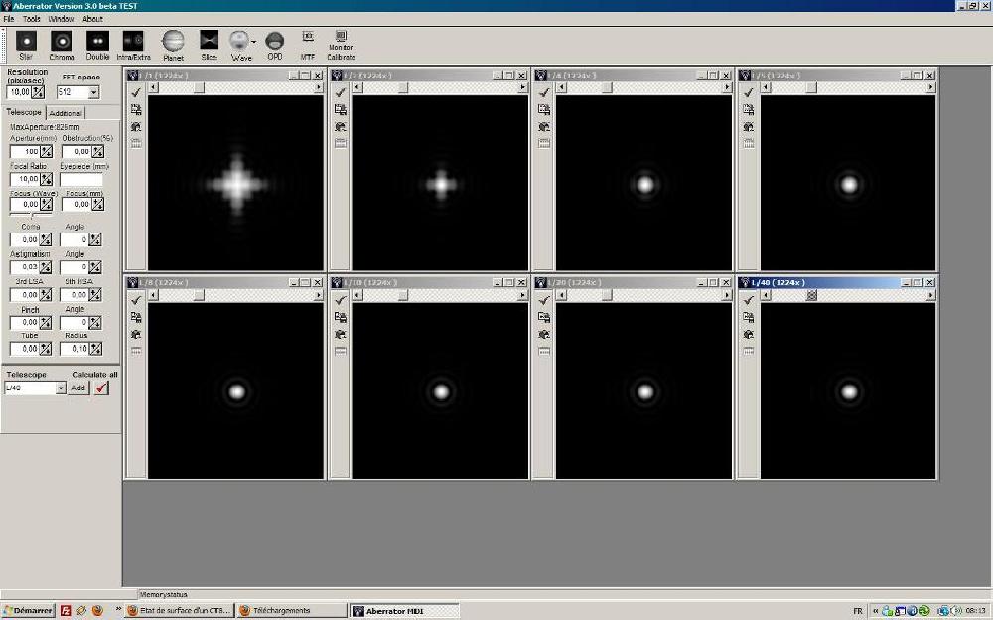Click the slider thumb in L/40 window

tap(811, 295)
